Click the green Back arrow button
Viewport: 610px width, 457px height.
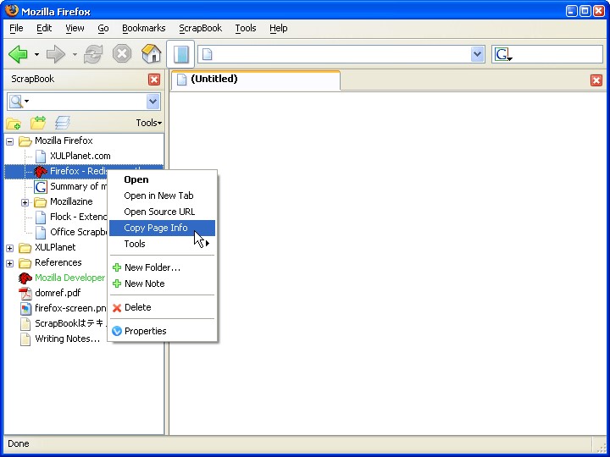point(18,55)
